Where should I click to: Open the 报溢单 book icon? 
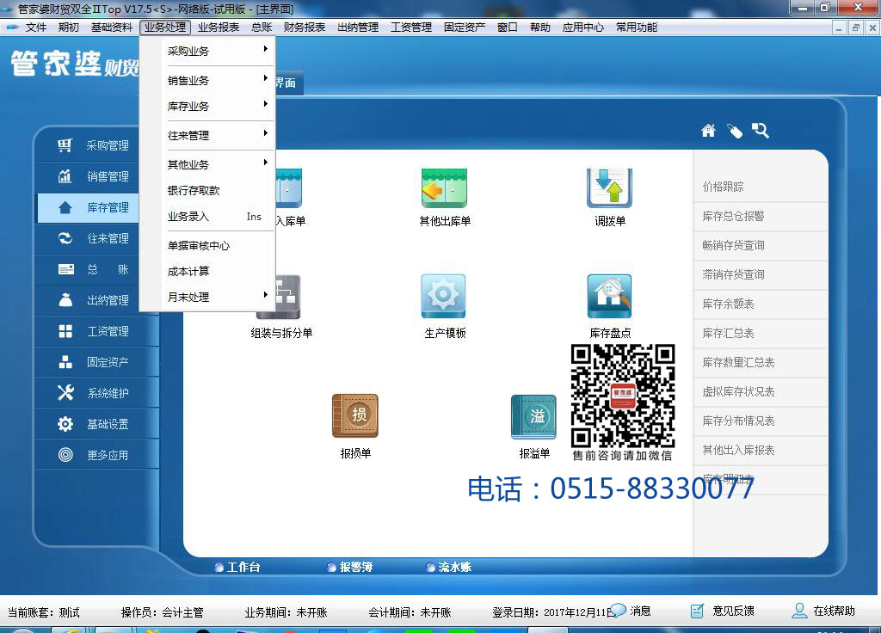tap(533, 416)
